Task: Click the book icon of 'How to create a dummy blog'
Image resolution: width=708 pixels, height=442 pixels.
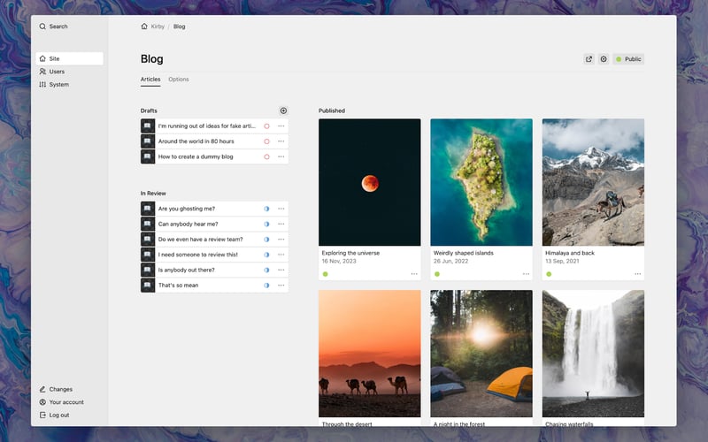Action: [x=148, y=157]
